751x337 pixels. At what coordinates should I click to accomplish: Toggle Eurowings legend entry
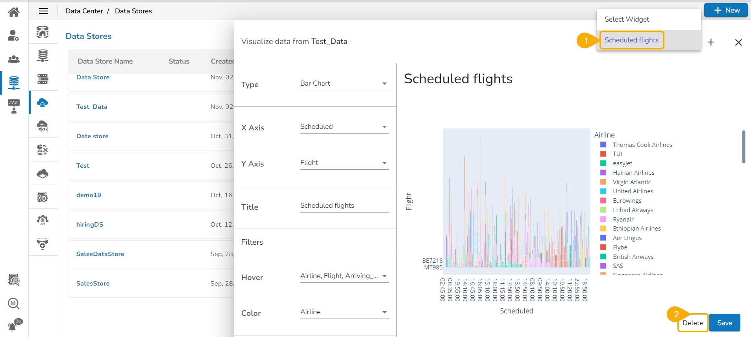pyautogui.click(x=627, y=201)
